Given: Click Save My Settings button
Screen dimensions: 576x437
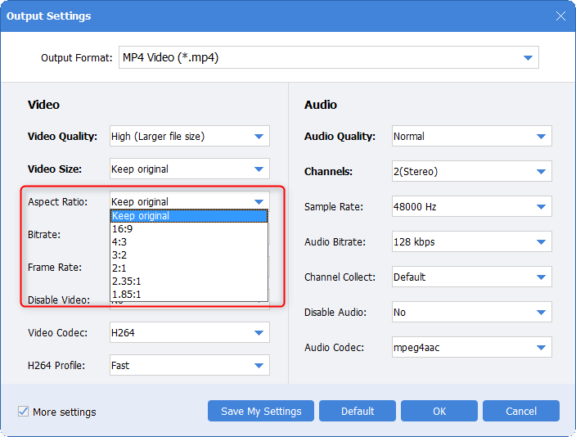Looking at the screenshot, I should (261, 411).
